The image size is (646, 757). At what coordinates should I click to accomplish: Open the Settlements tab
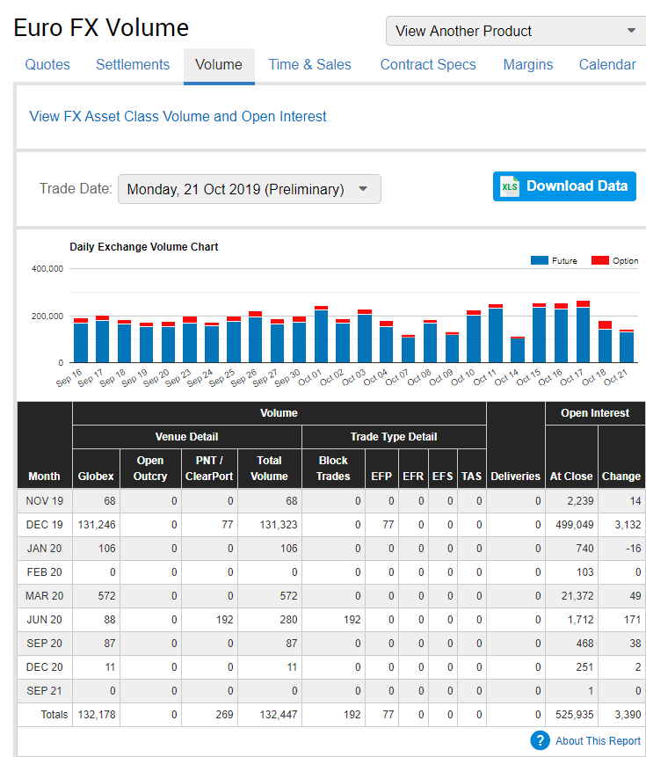click(x=133, y=65)
